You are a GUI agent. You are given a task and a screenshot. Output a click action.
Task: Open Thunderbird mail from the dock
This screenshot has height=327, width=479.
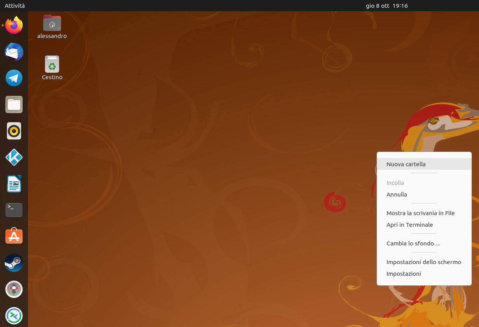coord(14,52)
